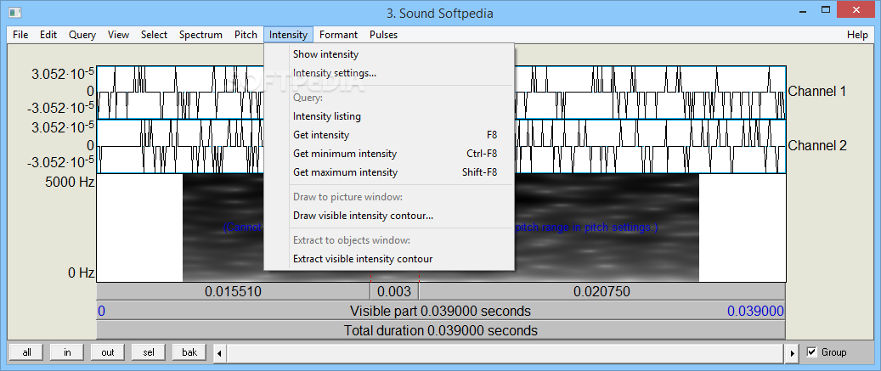The width and height of the screenshot is (881, 371).
Task: Click the Channel 2 waveform
Action: click(x=652, y=147)
